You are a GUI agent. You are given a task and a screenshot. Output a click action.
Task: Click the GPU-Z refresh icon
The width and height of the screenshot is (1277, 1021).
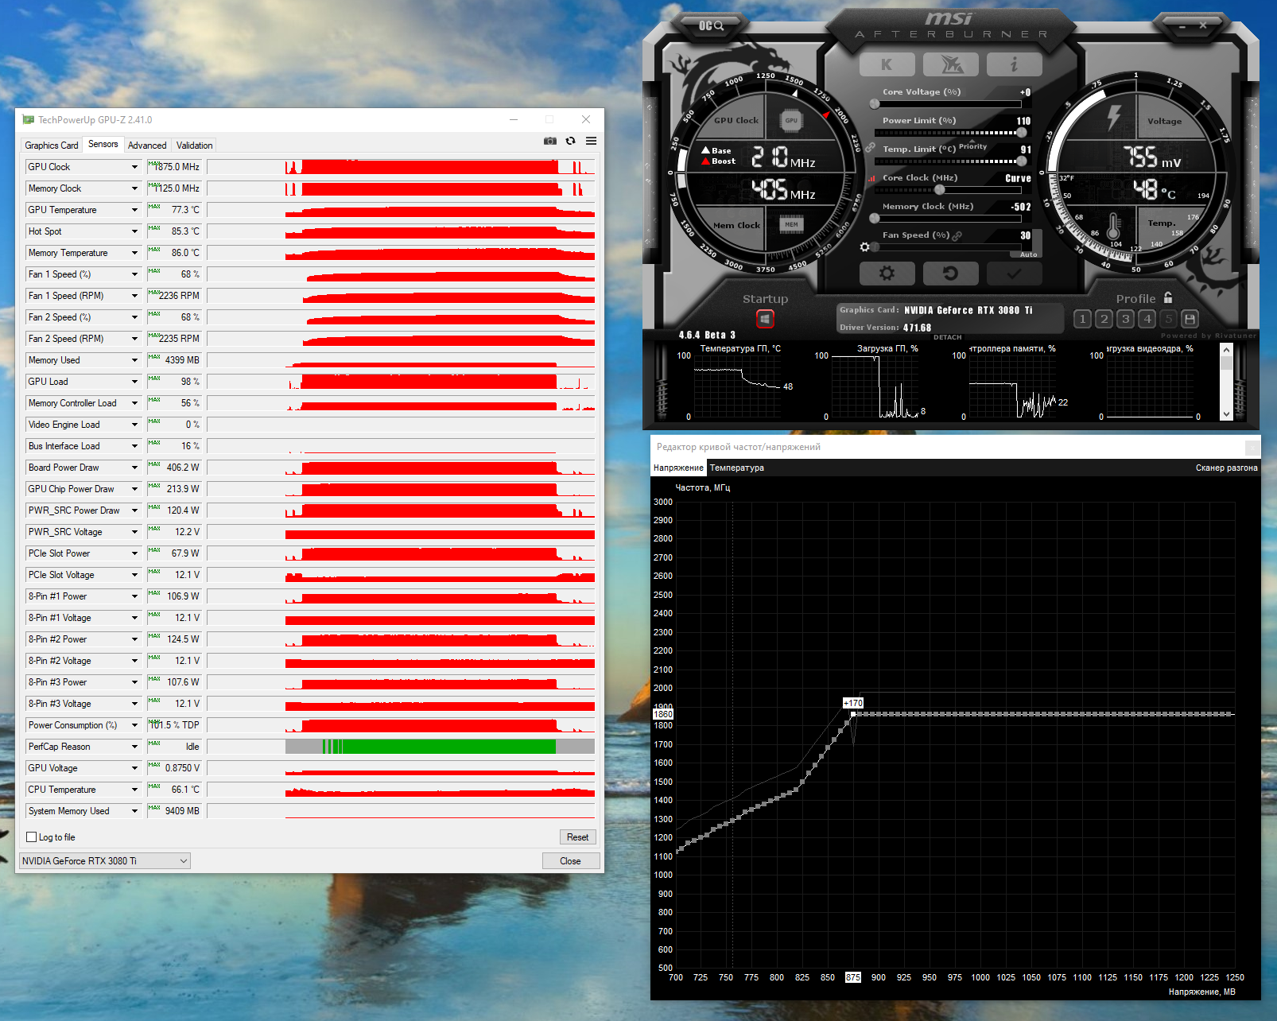pos(570,141)
